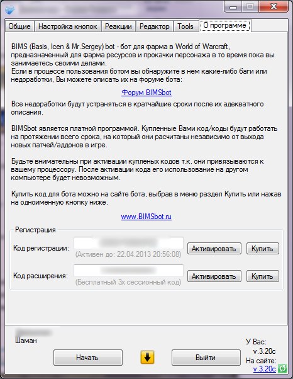Click the Начать button
Image resolution: width=293 pixels, height=379 pixels.
pyautogui.click(x=88, y=358)
